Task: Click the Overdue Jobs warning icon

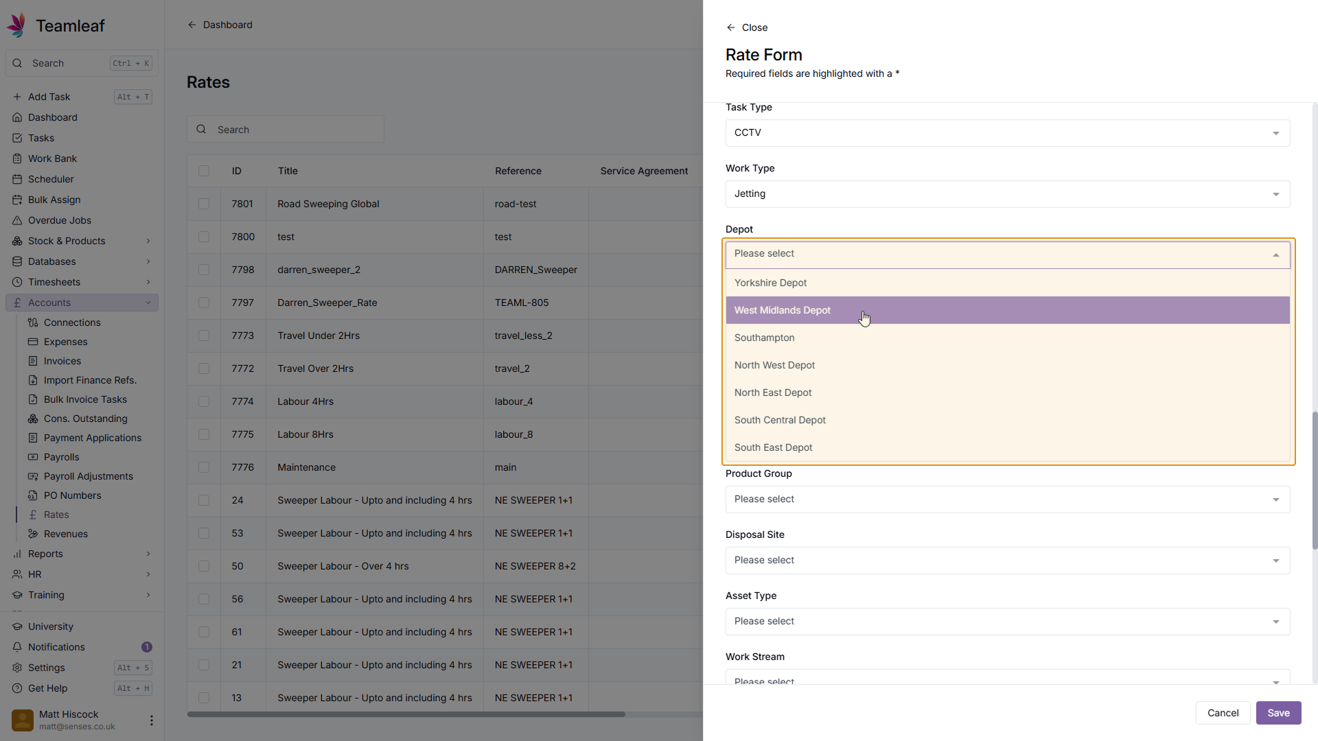Action: (x=17, y=220)
